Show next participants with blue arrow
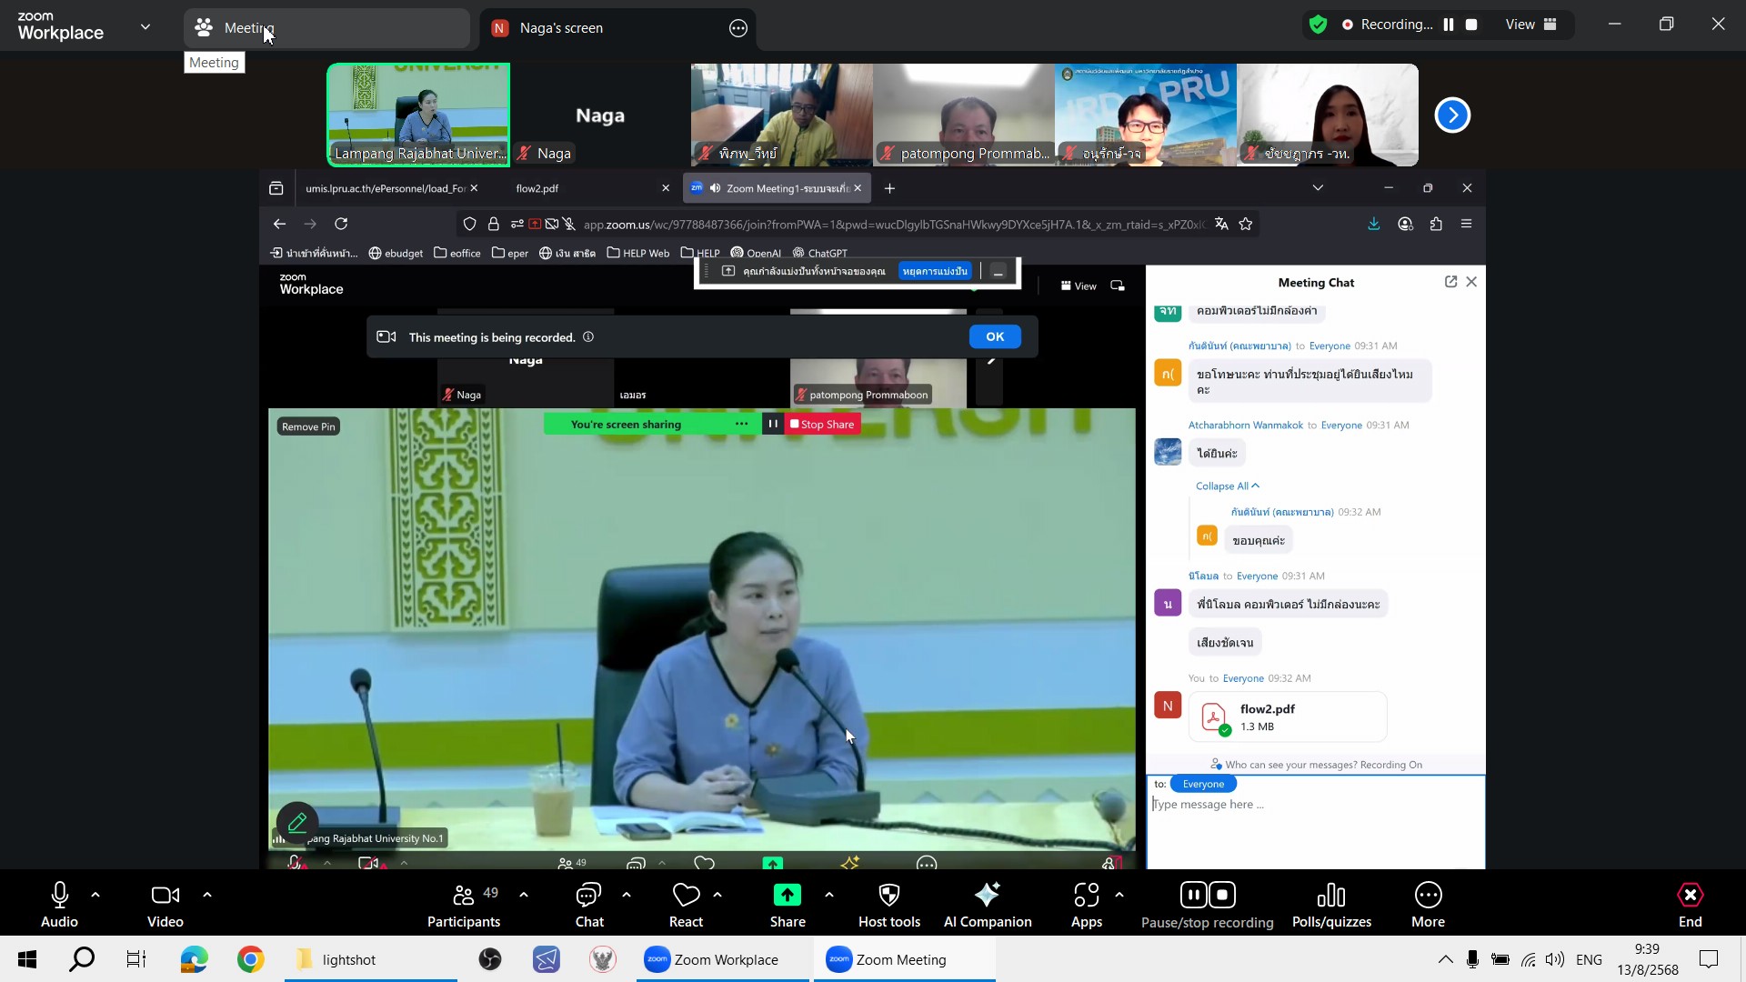The height and width of the screenshot is (982, 1746). pos(1452,115)
